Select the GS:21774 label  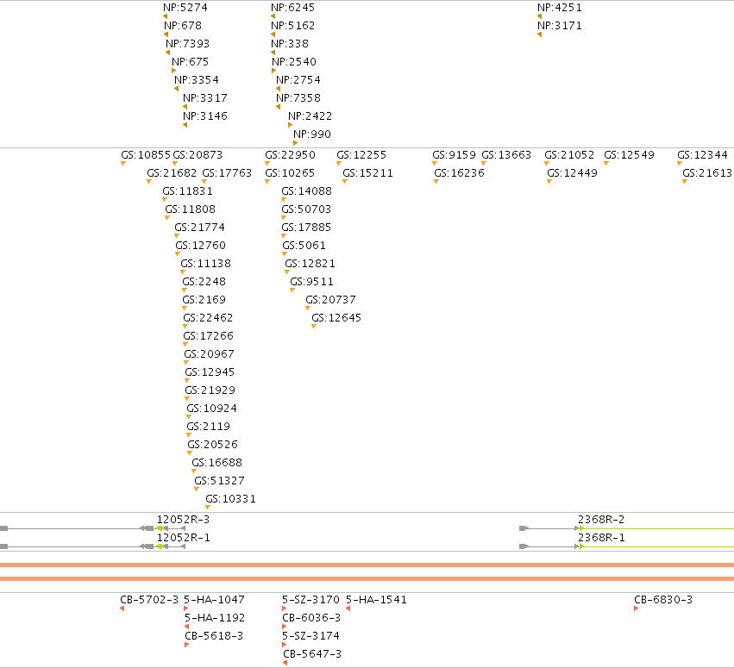[x=199, y=228]
